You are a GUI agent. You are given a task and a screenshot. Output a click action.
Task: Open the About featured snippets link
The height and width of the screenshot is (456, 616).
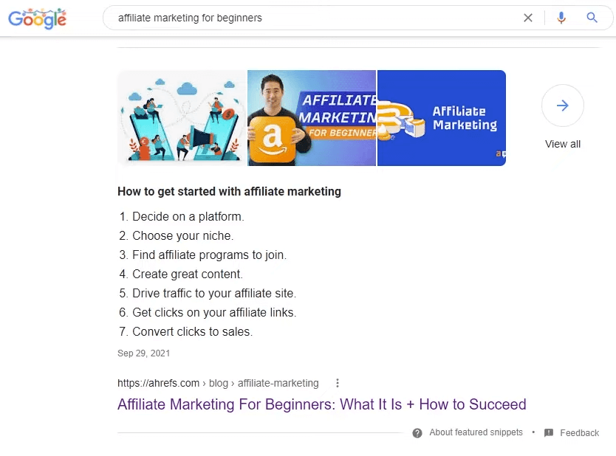476,432
